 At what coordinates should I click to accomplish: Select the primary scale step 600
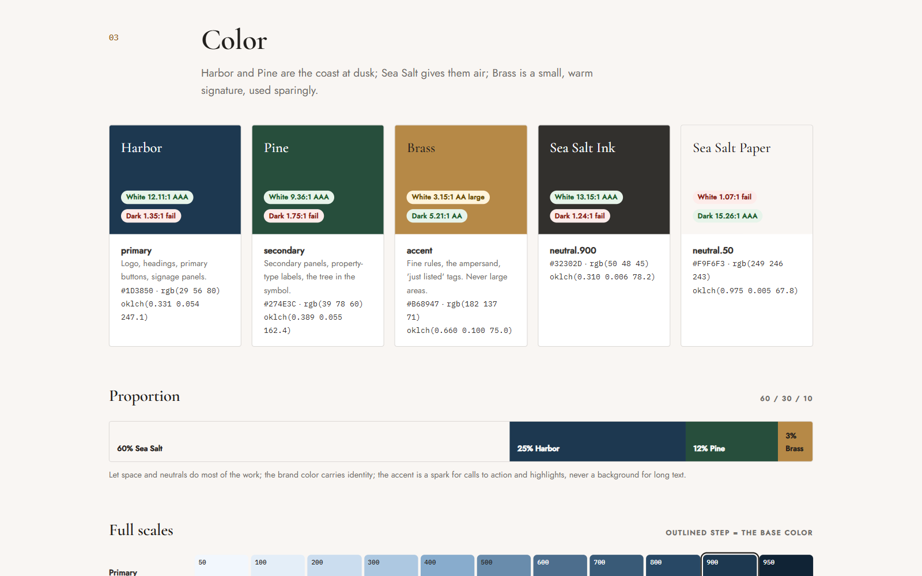tap(560, 566)
